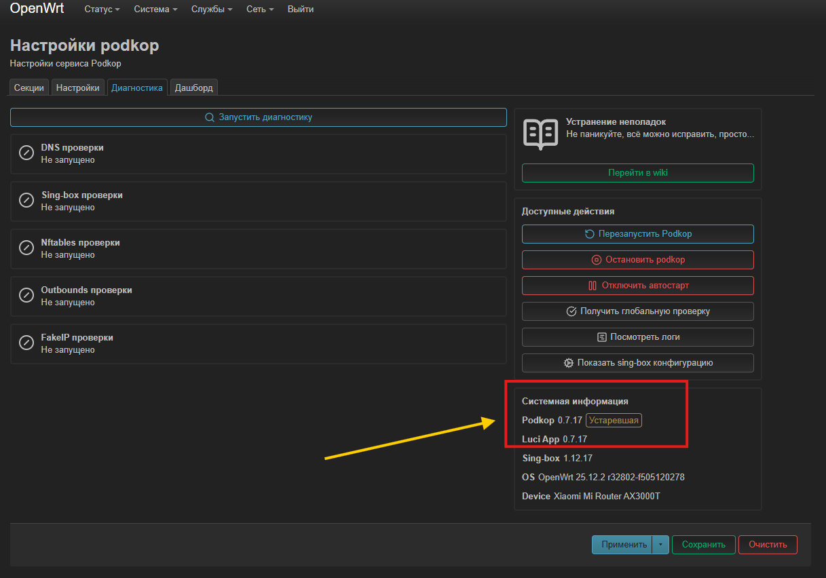Viewport: 826px width, 578px height.
Task: Switch to the Настройки tab
Action: click(x=78, y=88)
